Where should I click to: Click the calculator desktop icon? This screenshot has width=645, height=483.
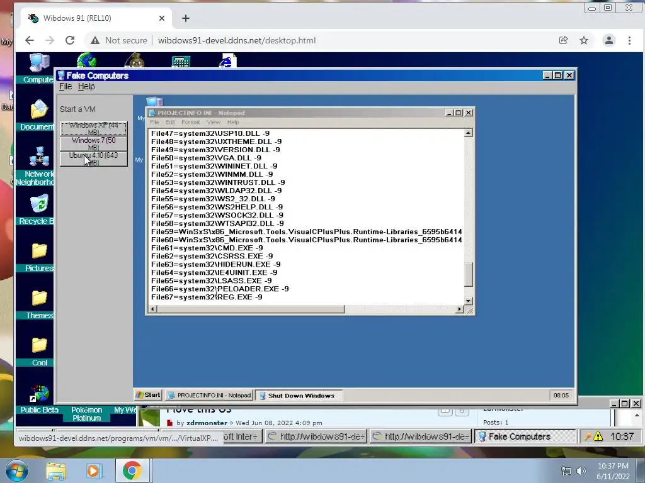[x=181, y=62]
